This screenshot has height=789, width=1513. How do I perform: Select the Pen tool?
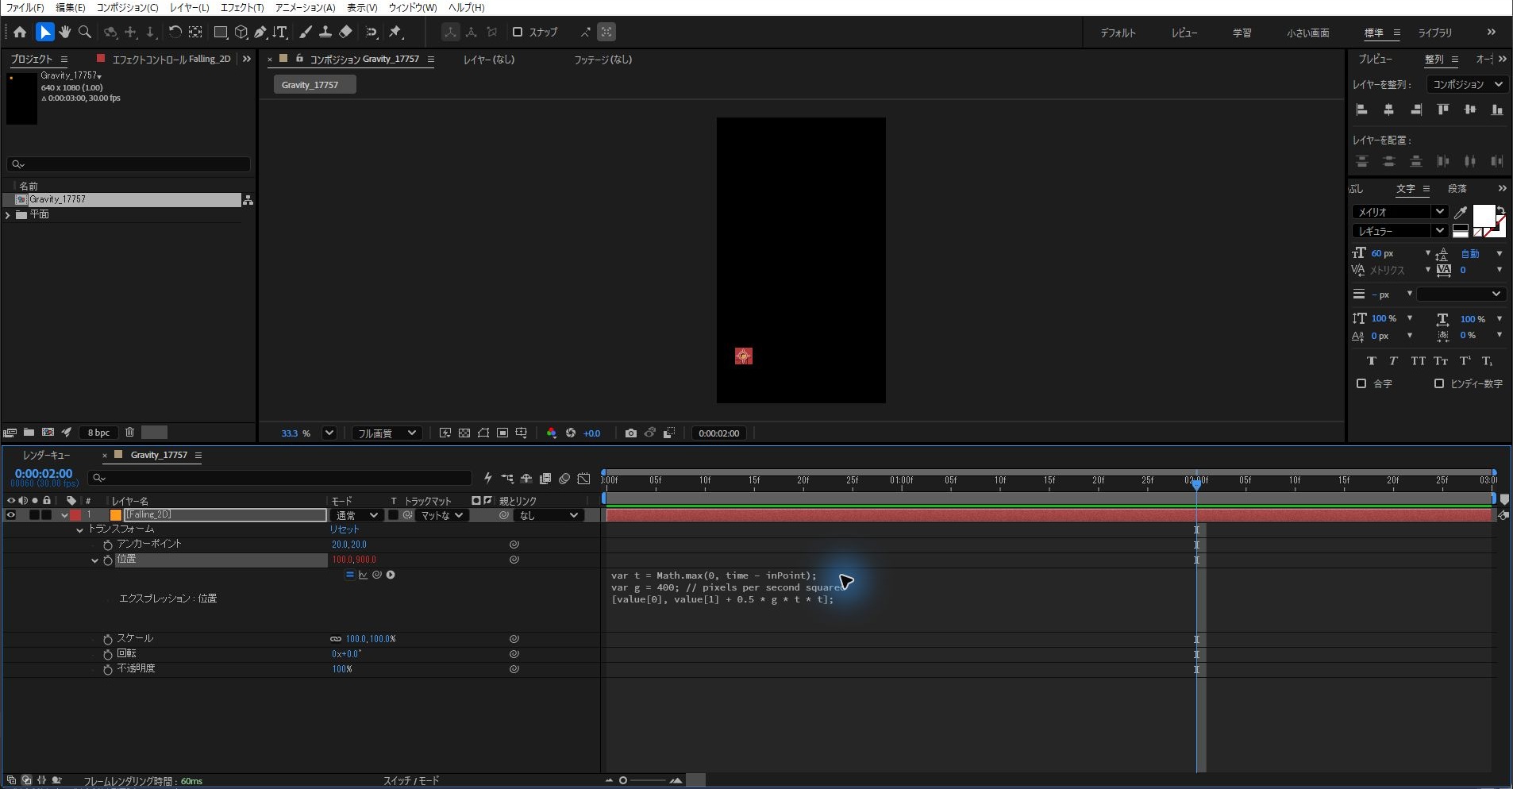pyautogui.click(x=260, y=32)
